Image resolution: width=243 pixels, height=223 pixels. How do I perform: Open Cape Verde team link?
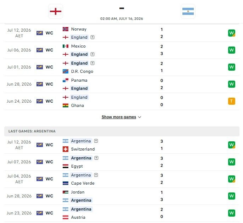click(83, 183)
